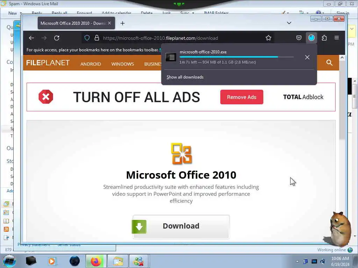358x268 pixels.
Task: Open media player icon in taskbar
Action: pyautogui.click(x=52, y=261)
